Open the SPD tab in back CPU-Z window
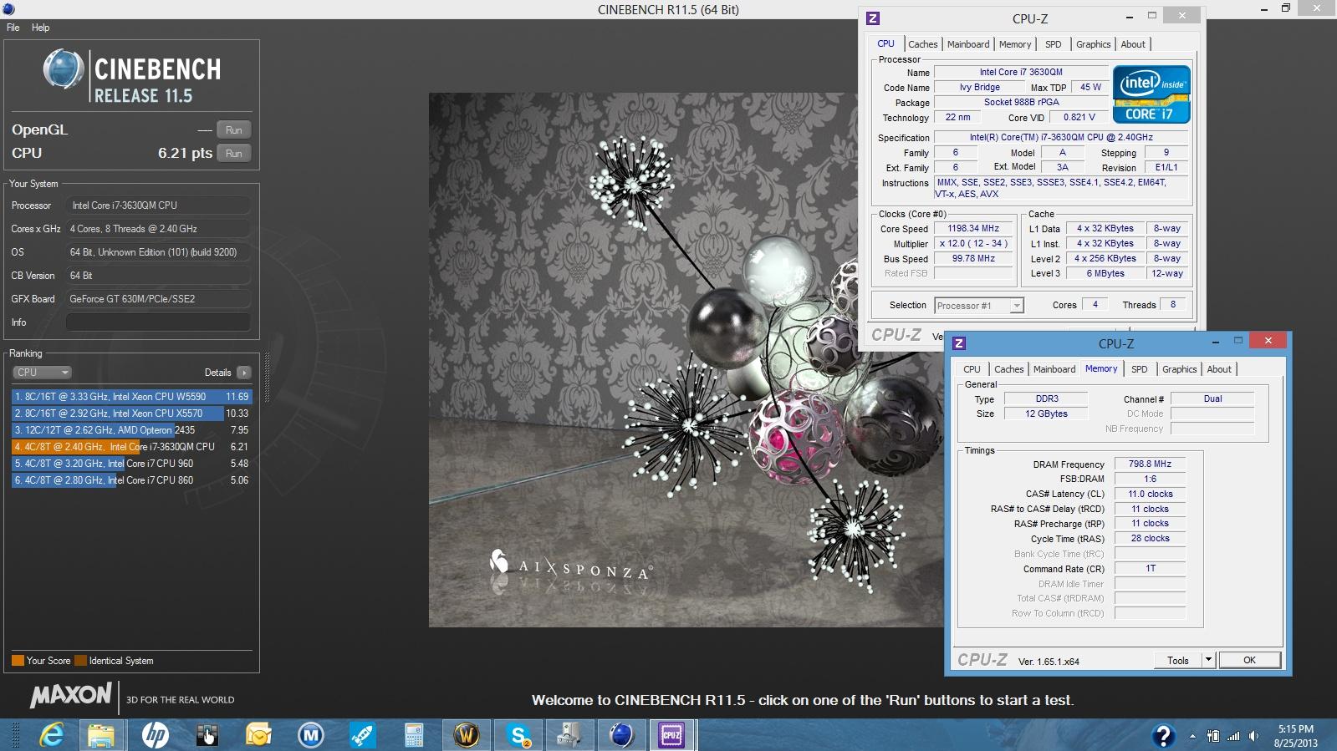1337x751 pixels. click(1054, 44)
